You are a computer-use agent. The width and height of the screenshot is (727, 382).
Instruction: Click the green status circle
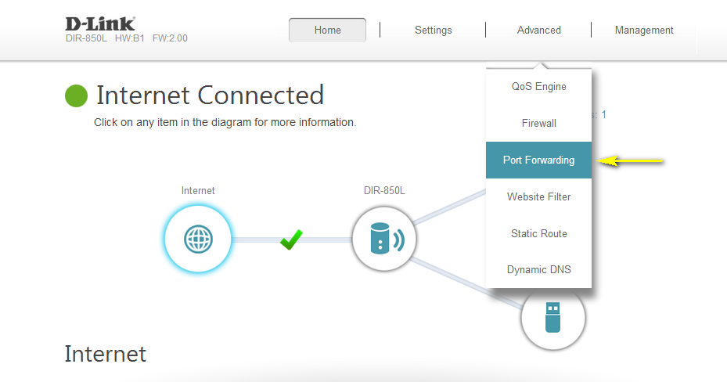point(76,95)
